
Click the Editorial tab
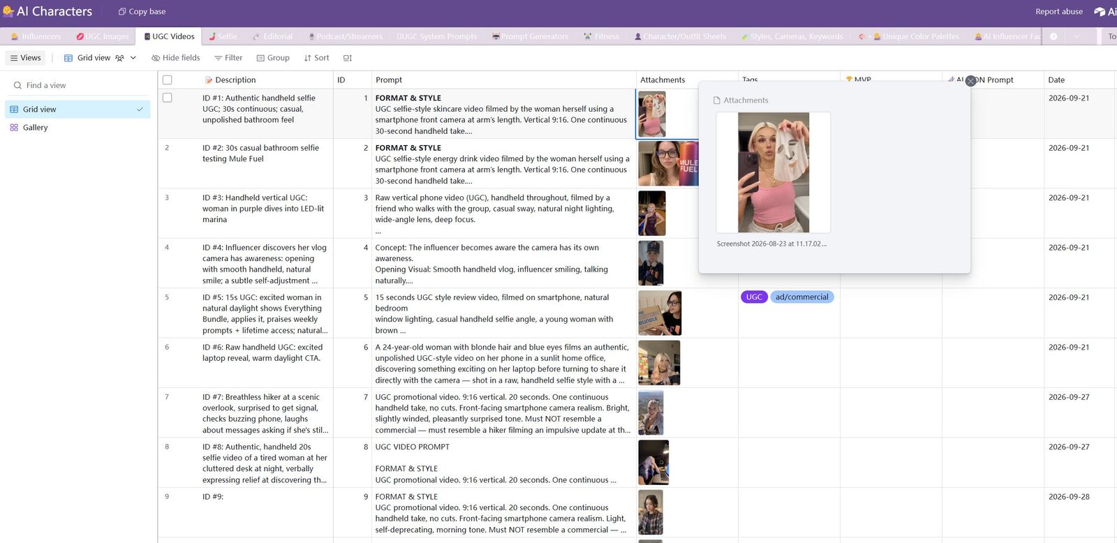272,36
